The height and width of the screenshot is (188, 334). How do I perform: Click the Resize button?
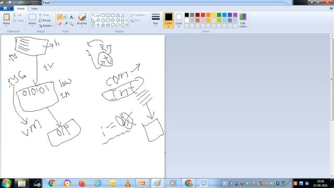click(45, 20)
